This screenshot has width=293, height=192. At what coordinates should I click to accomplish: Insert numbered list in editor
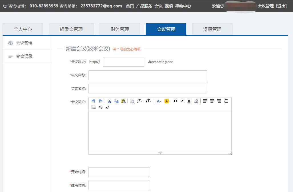click(x=226, y=101)
